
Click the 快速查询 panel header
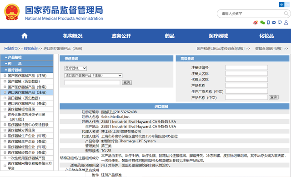click(x=116, y=59)
